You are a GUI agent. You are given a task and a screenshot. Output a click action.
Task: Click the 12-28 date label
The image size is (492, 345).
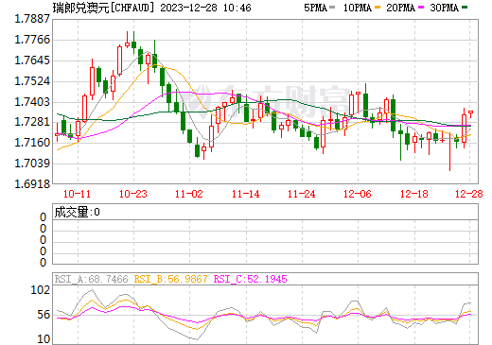469,194
